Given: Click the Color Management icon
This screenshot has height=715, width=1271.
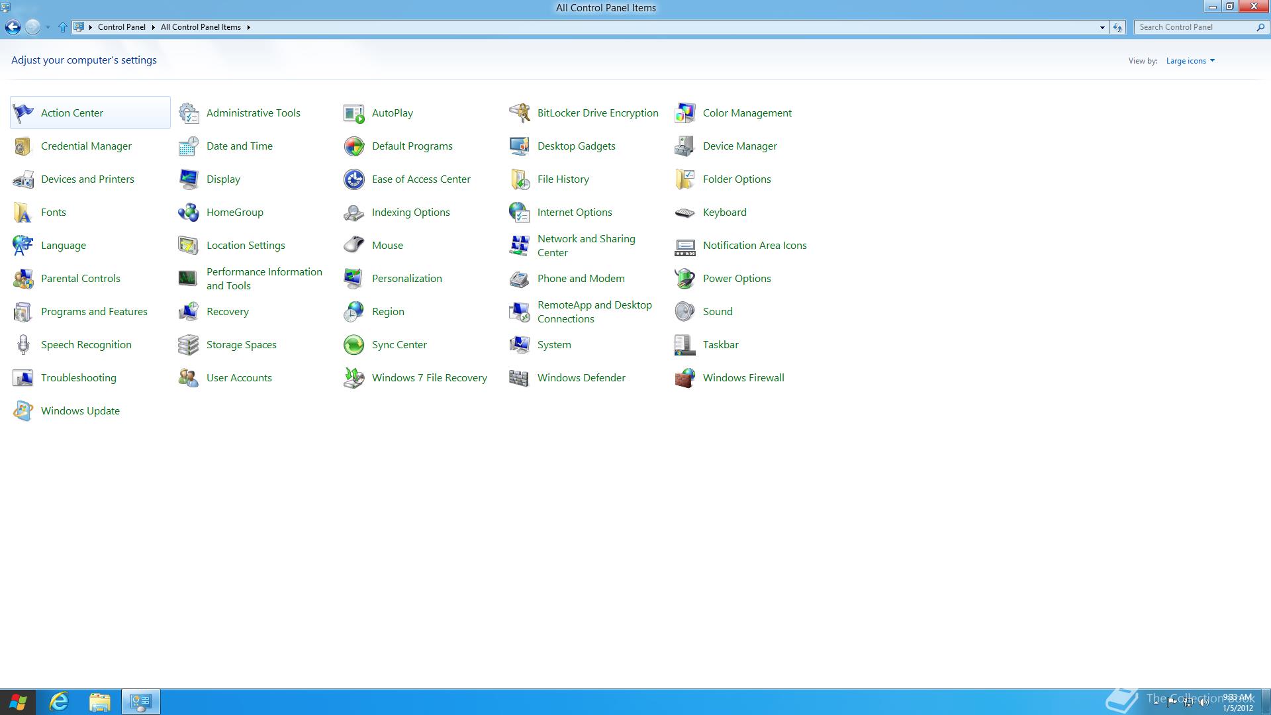Looking at the screenshot, I should (685, 113).
